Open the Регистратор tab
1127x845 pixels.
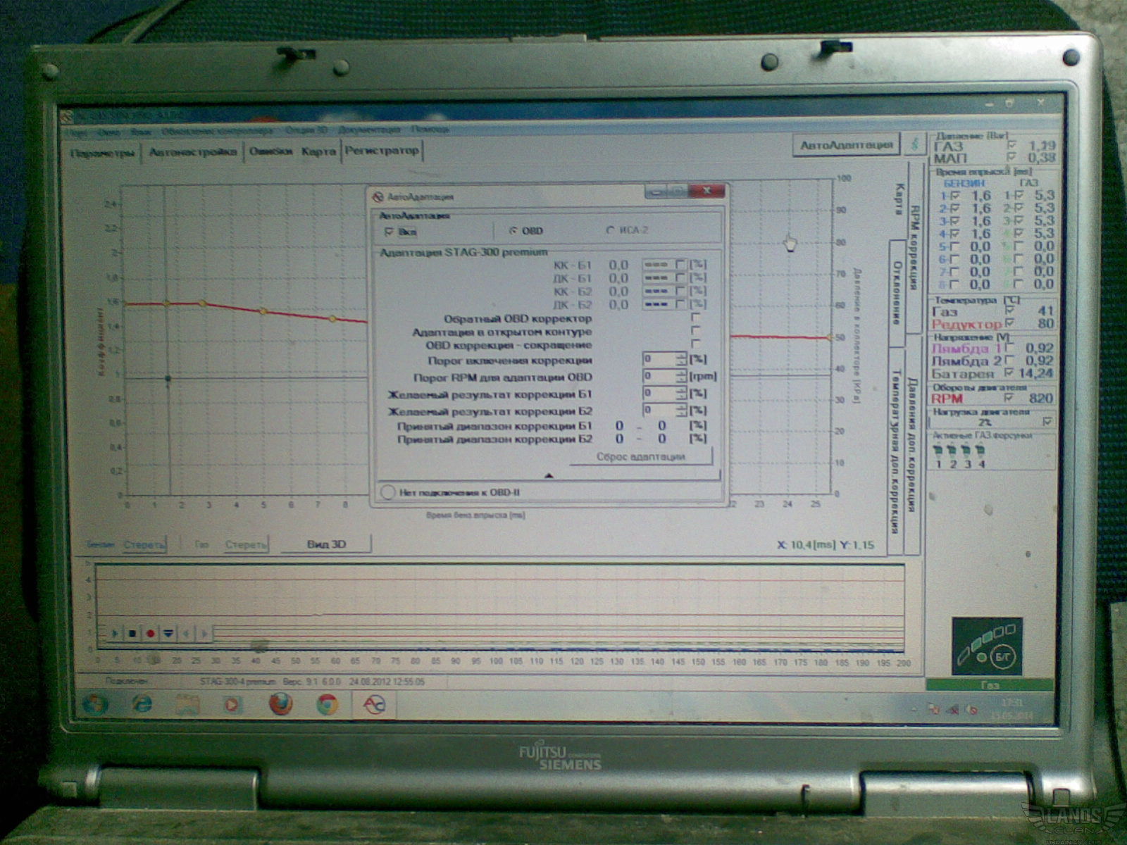pyautogui.click(x=382, y=150)
